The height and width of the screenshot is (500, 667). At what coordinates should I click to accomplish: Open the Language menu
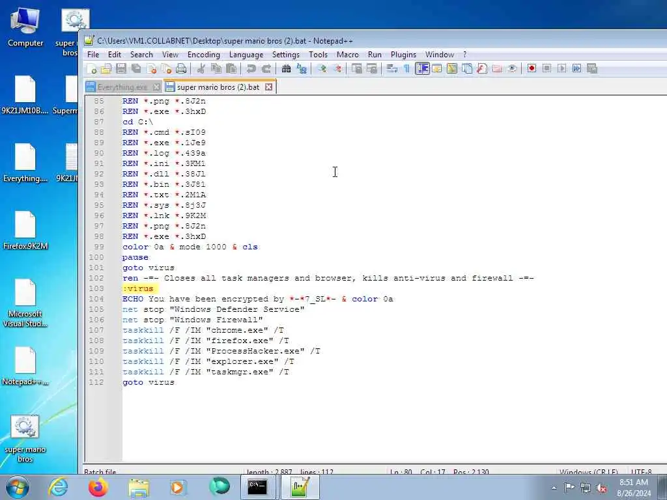tap(246, 55)
